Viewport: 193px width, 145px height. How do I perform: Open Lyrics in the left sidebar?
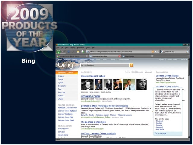point(60,82)
